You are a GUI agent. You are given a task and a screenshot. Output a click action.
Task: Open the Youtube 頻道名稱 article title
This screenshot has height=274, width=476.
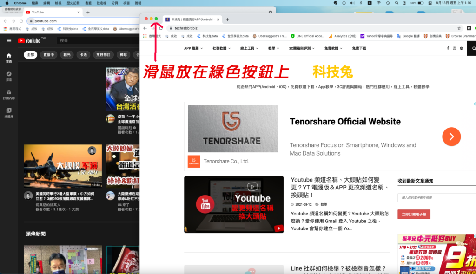point(339,187)
